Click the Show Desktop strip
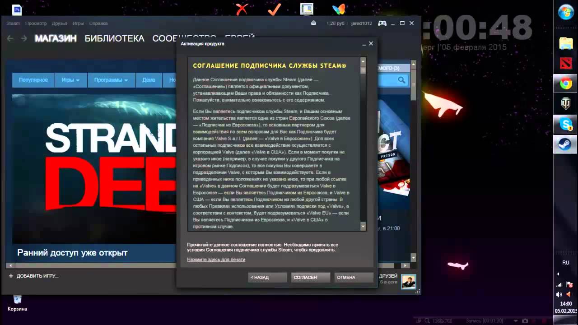 566,320
